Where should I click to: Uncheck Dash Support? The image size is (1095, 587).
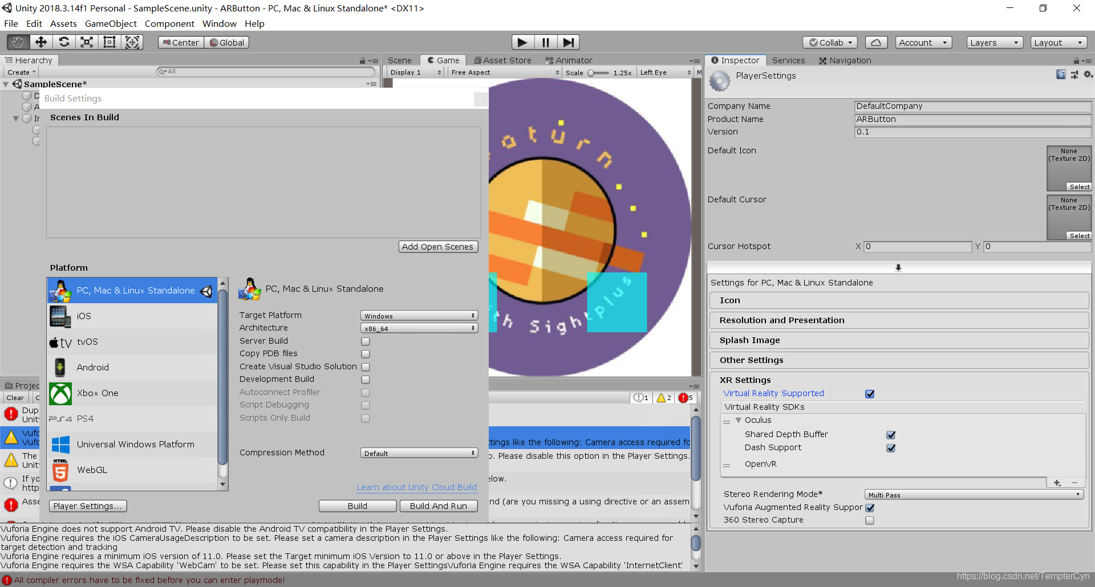(891, 448)
